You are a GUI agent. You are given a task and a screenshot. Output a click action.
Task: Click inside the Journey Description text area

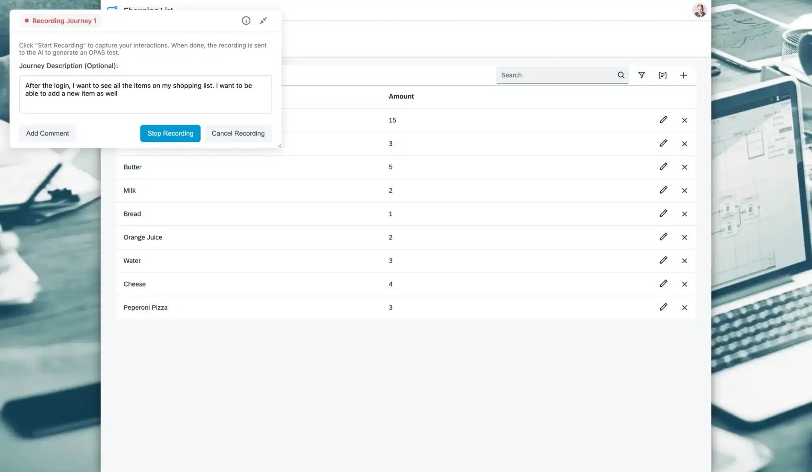coord(145,94)
